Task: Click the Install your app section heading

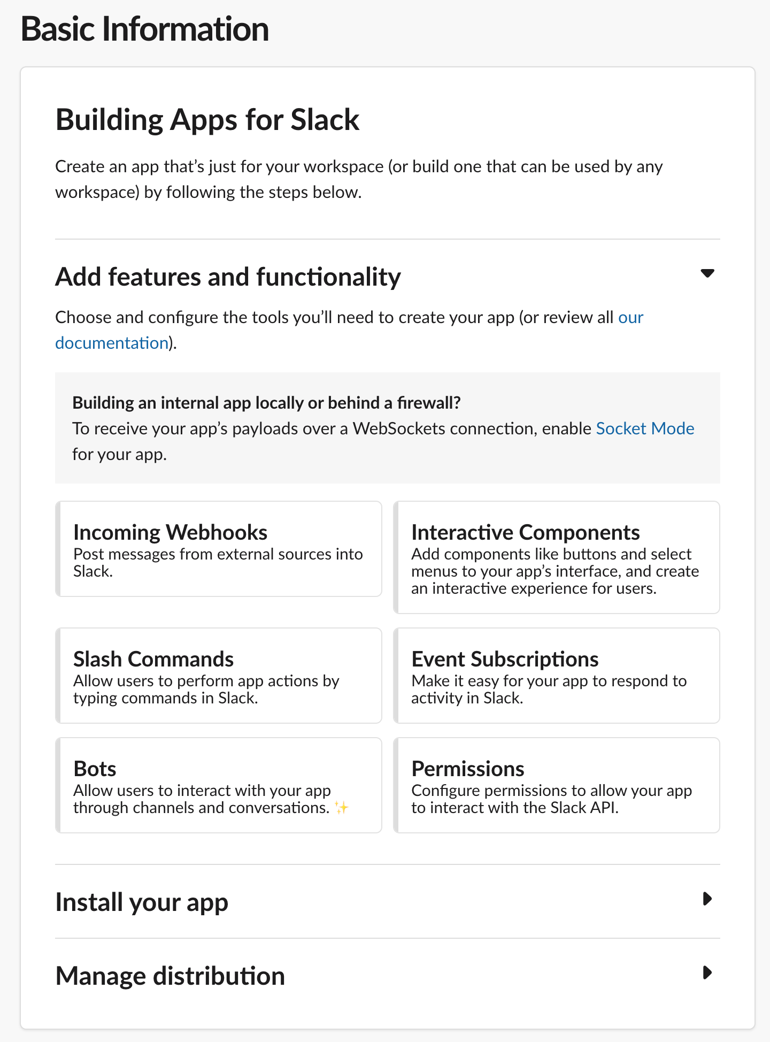Action: [x=142, y=902]
